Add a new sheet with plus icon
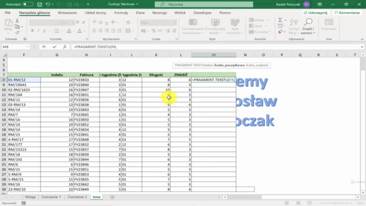Image resolution: width=366 pixels, height=206 pixels. pos(112,197)
